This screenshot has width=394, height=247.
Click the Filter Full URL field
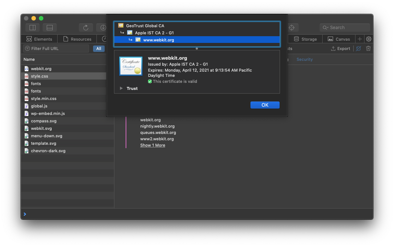pos(56,49)
